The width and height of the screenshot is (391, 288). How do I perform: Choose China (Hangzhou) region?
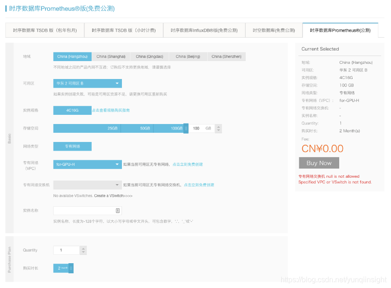click(x=72, y=56)
